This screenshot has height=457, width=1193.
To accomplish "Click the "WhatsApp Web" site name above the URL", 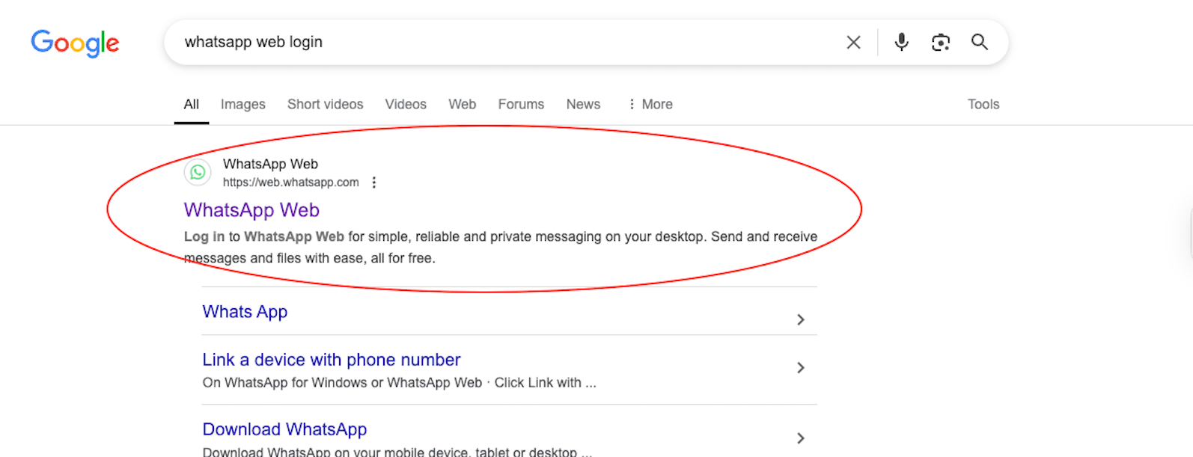I will (270, 164).
